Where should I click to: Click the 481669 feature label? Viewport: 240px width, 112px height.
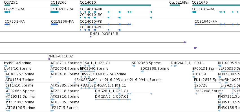[x=199, y=74]
